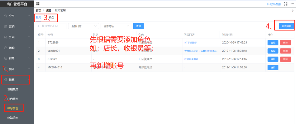
Task: Click the 新增帐号 button
Action: point(287,26)
